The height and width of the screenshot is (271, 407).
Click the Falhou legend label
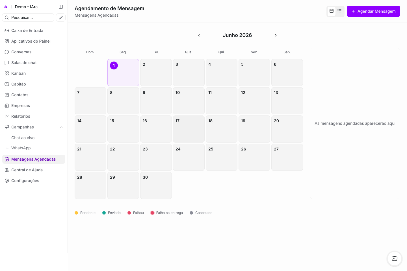pyautogui.click(x=138, y=213)
